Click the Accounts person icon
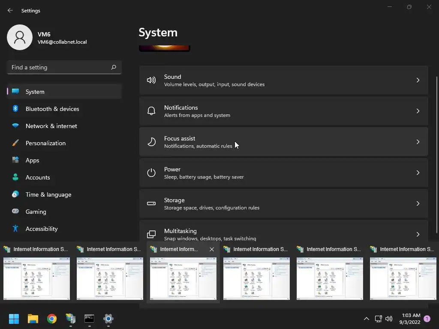Screen dimensions: 439x329 (x=15, y=177)
